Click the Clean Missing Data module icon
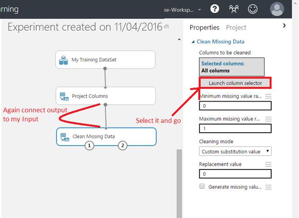Image resolution: width=299 pixels, height=218 pixels. click(64, 137)
